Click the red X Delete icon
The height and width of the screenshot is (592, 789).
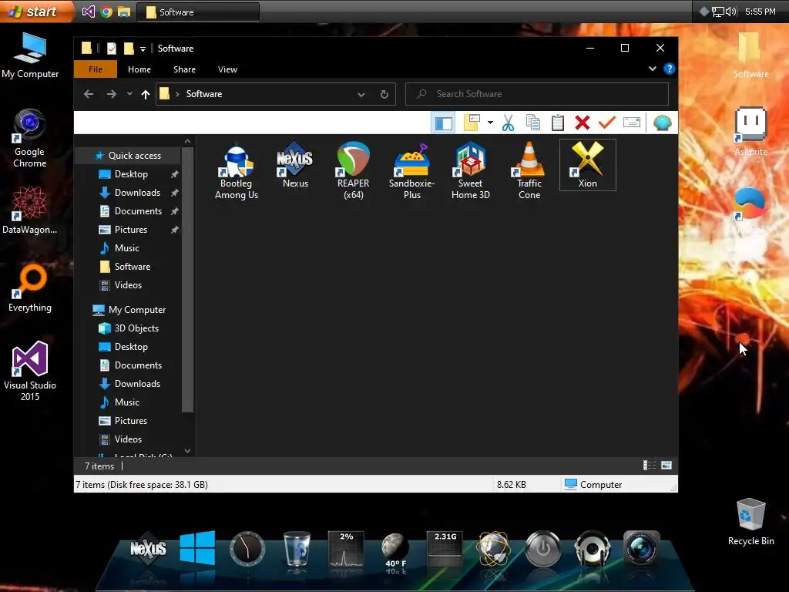(583, 123)
